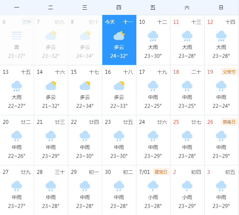Click the lunar date 十五 on day 13

point(26,72)
